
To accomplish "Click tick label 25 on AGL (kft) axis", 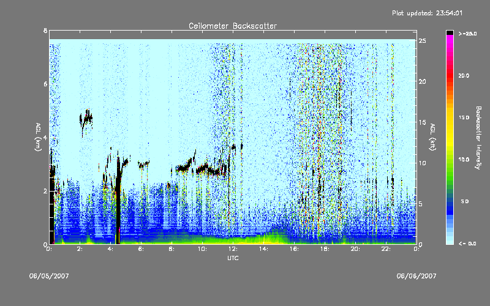I will 423,41.
